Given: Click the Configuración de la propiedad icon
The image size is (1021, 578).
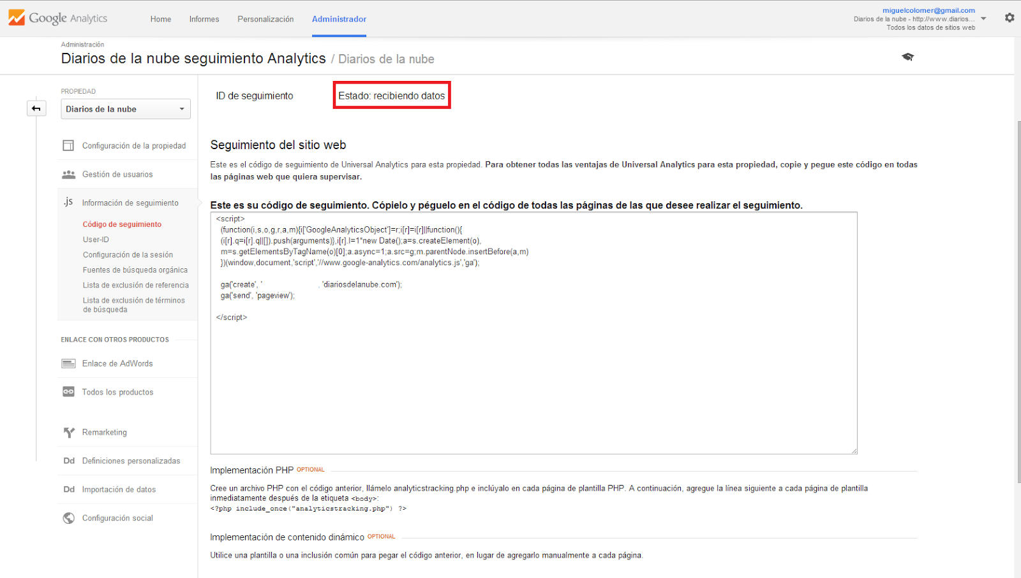Looking at the screenshot, I should [x=68, y=145].
